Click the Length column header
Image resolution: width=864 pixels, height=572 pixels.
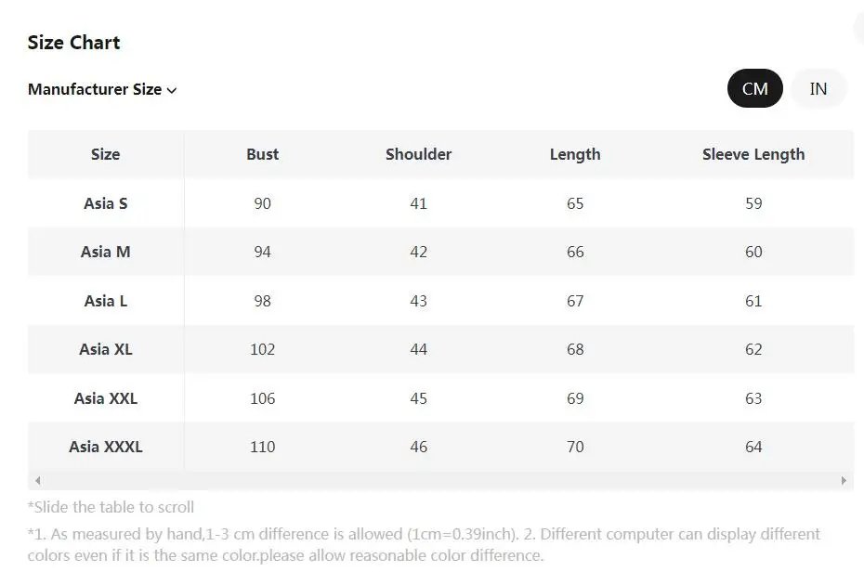(575, 154)
